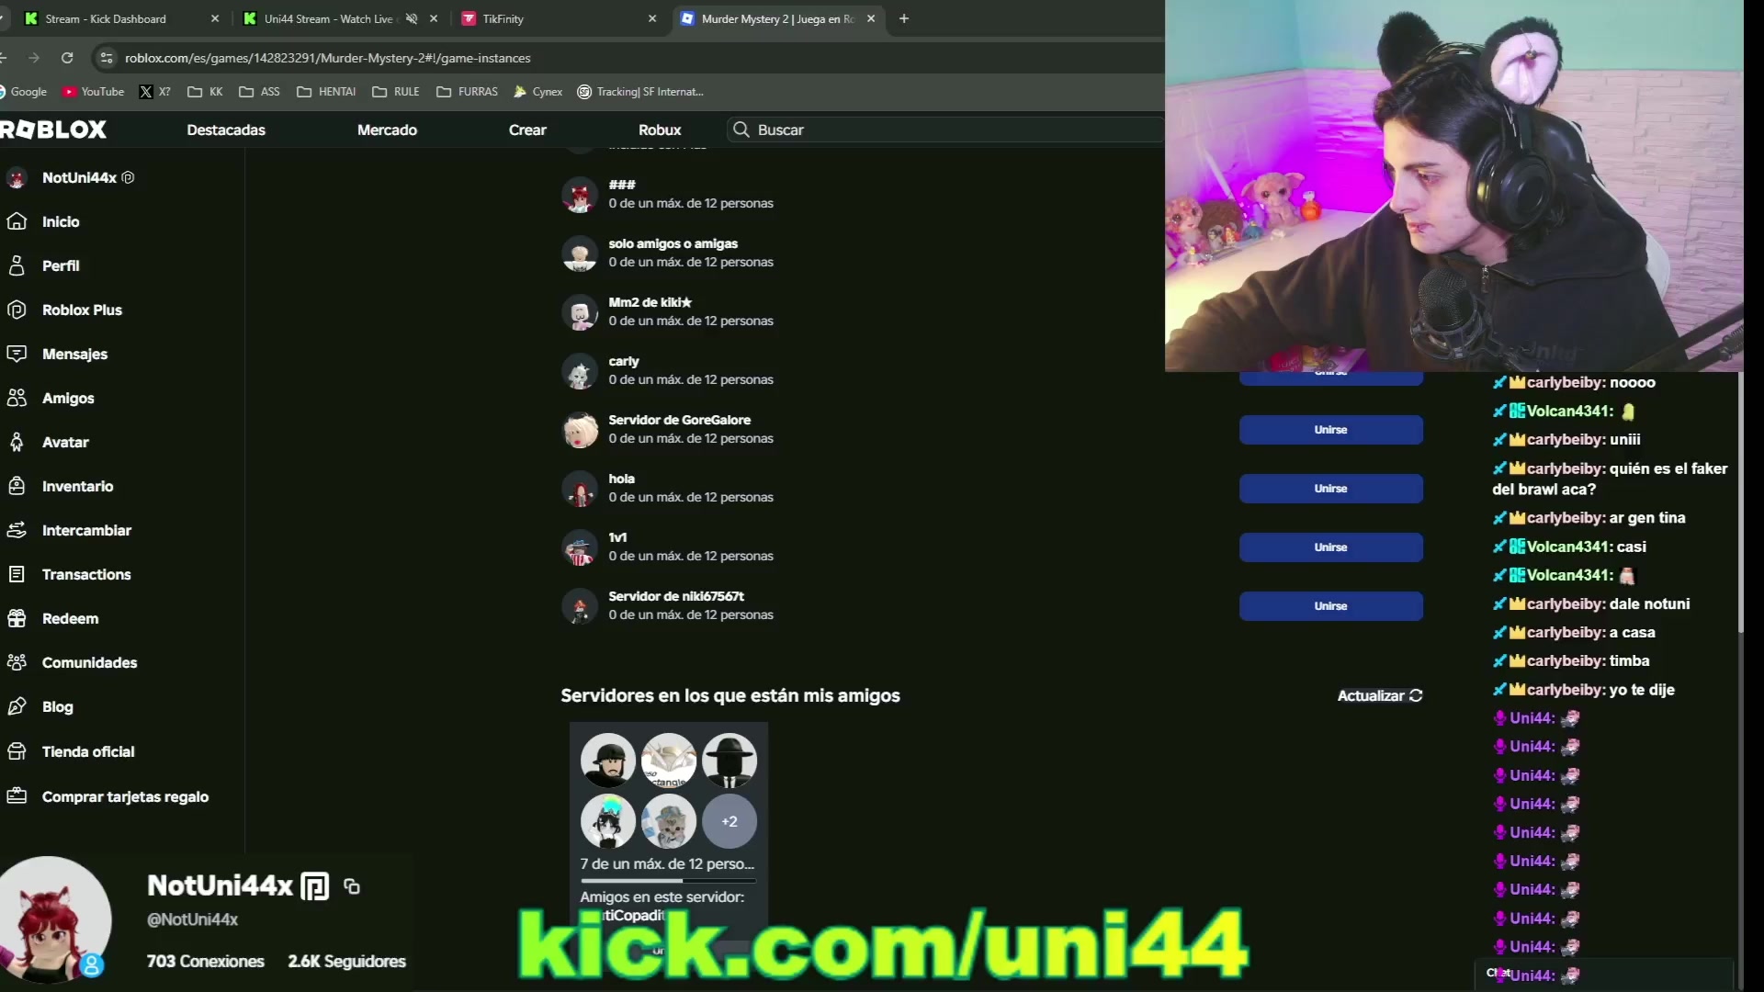Click the +2 more friends avatar

729,821
